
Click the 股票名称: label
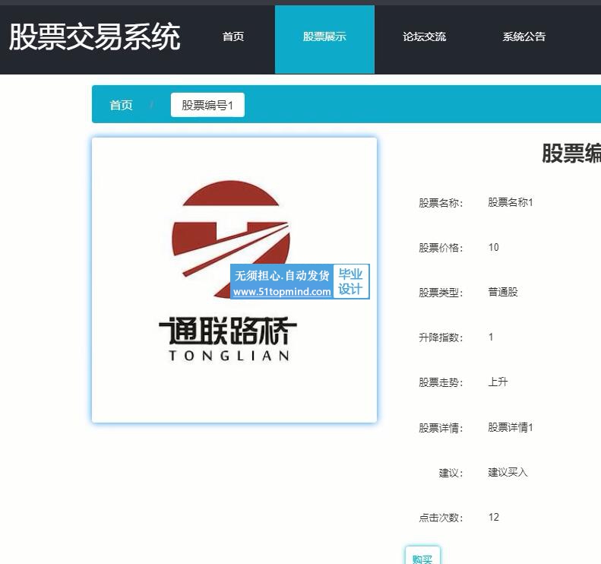pyautogui.click(x=441, y=203)
